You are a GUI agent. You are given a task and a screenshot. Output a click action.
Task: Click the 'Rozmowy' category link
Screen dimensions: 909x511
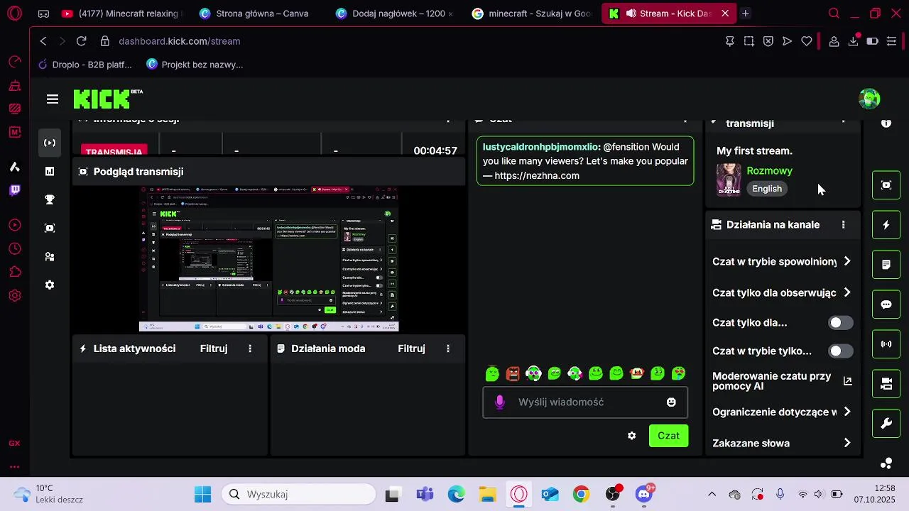[x=769, y=171]
